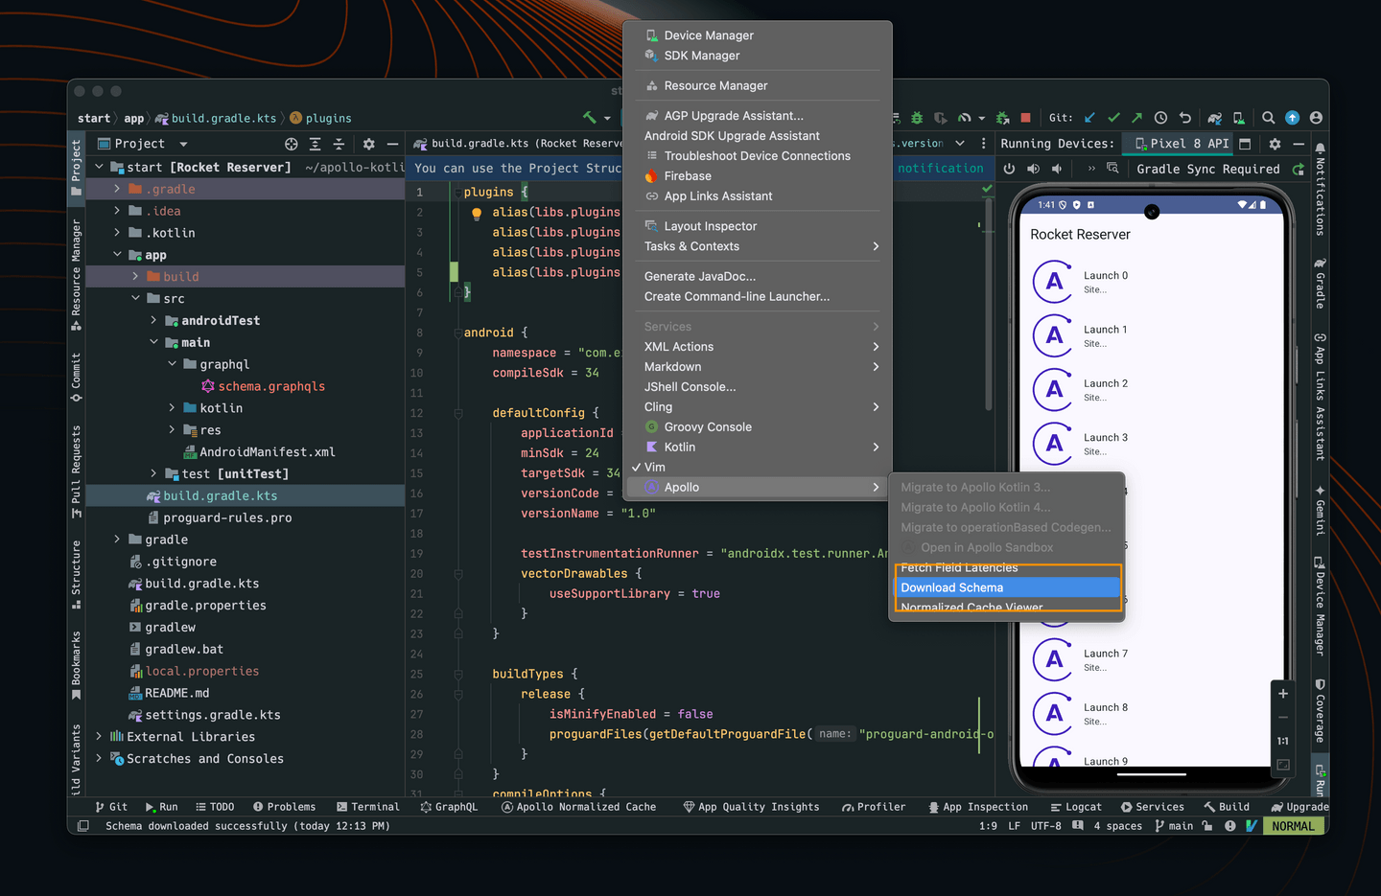The width and height of the screenshot is (1381, 896).
Task: Click the locate file crosshair icon
Action: 292,144
